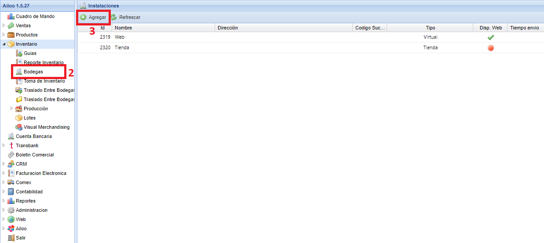Viewport: 544px width, 243px height.
Task: Expand the Producción tree node
Action: point(12,109)
